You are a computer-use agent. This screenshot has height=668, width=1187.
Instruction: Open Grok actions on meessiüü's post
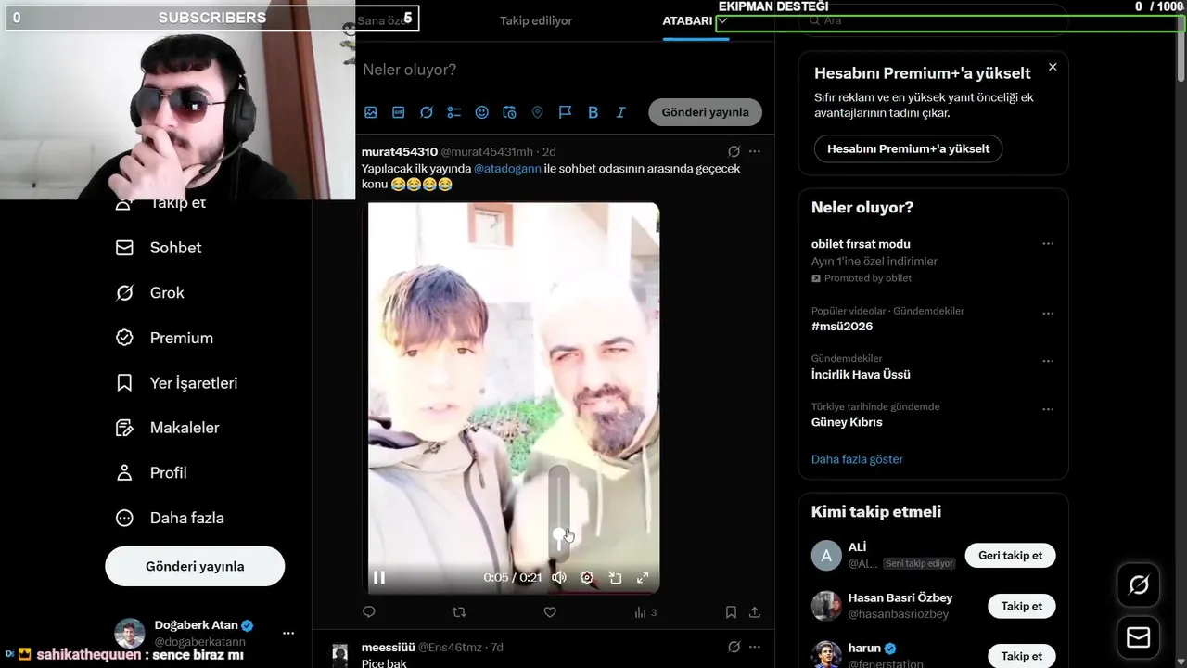pos(734,647)
